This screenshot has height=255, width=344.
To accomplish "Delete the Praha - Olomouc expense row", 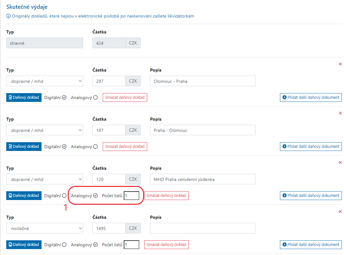I will [x=340, y=113].
